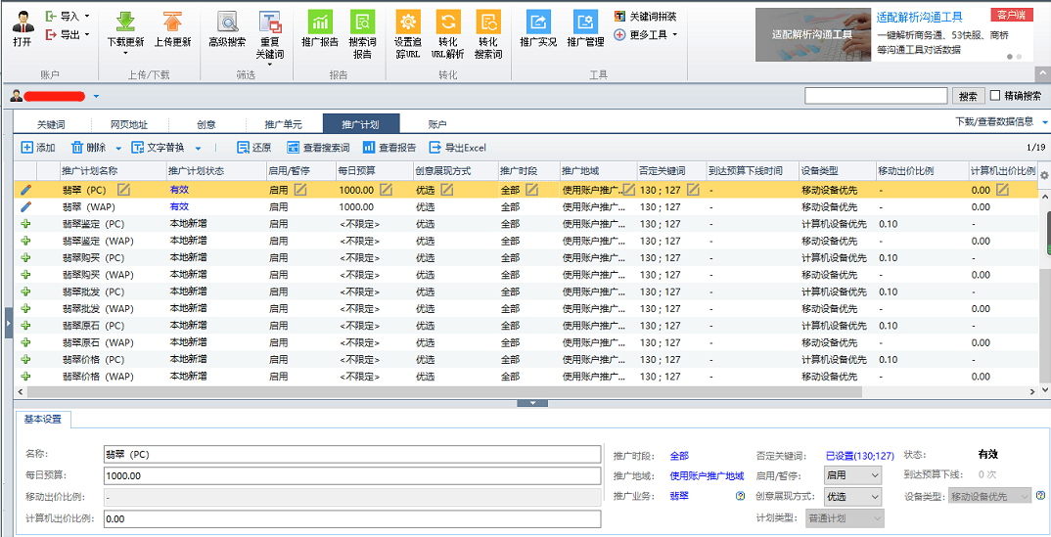Click the 每日预算 input field
Screen dimensions: 1051x537
(351, 476)
